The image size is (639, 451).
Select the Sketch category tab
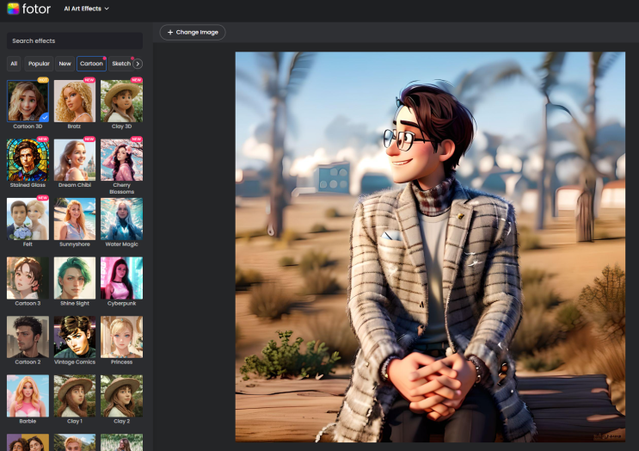121,64
